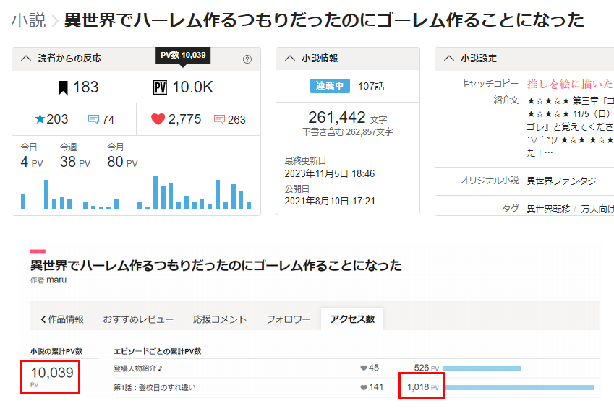The width and height of the screenshot is (614, 419).
Task: Go back to 作品情報
Action: pyautogui.click(x=62, y=319)
